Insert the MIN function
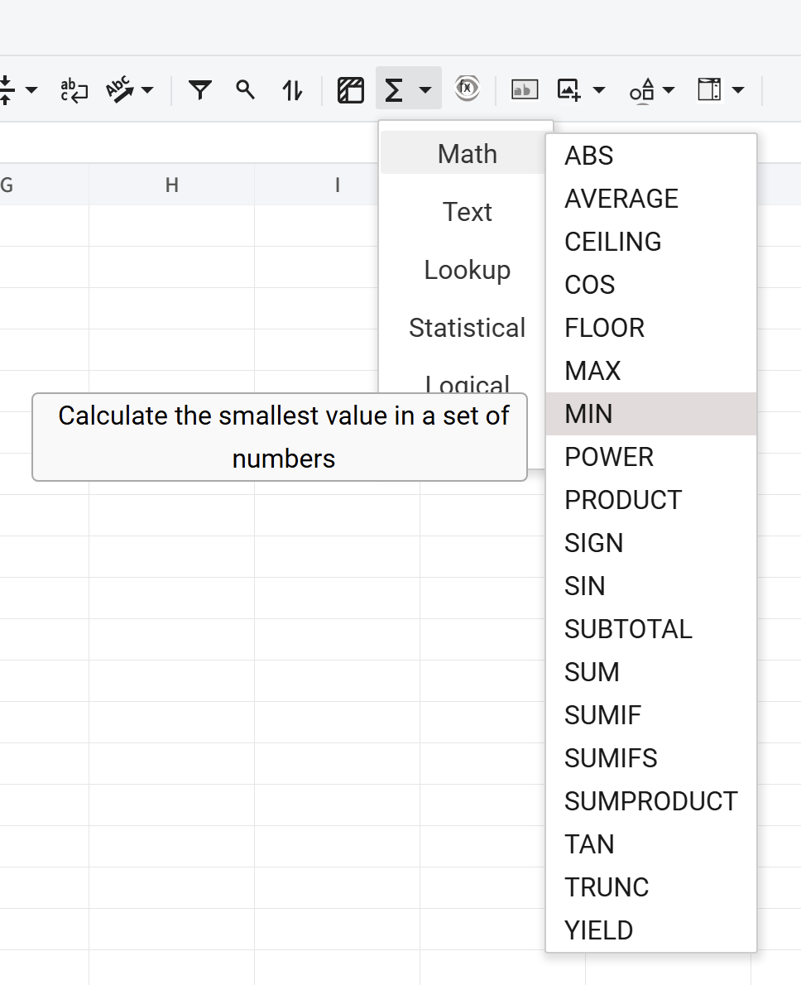The image size is (801, 985). pyautogui.click(x=588, y=414)
